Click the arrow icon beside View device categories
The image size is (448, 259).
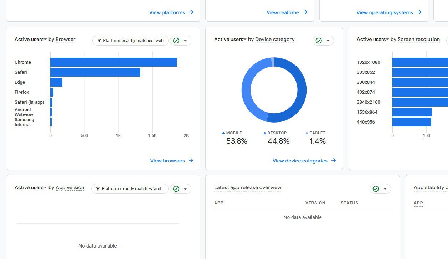tap(334, 161)
